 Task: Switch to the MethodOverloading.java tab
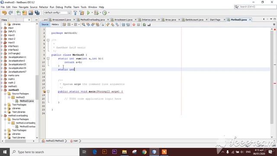pos(93,19)
